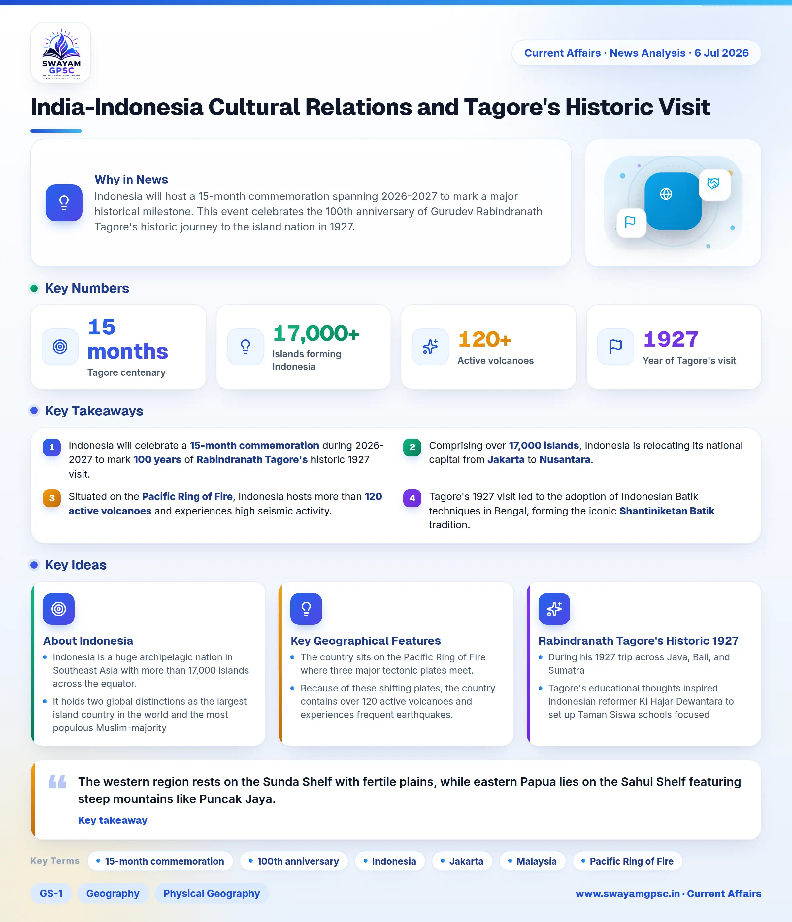
Task: Click the Current Affairs News Analysis date pill
Action: 636,53
